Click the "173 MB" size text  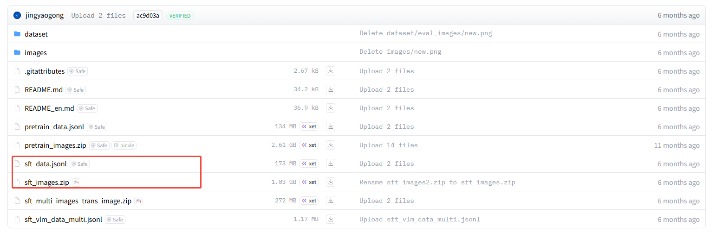285,164
